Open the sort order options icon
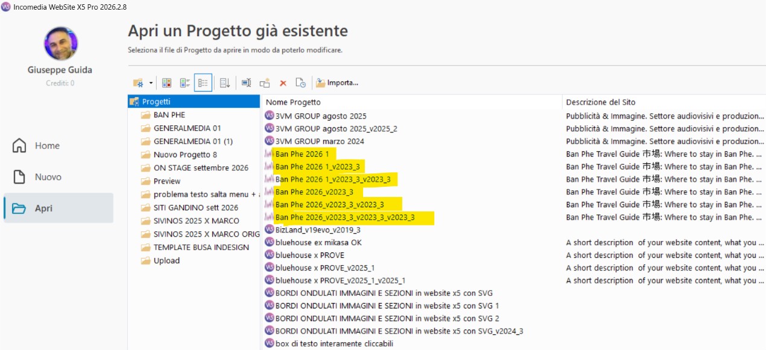The height and width of the screenshot is (350, 766). [x=225, y=83]
